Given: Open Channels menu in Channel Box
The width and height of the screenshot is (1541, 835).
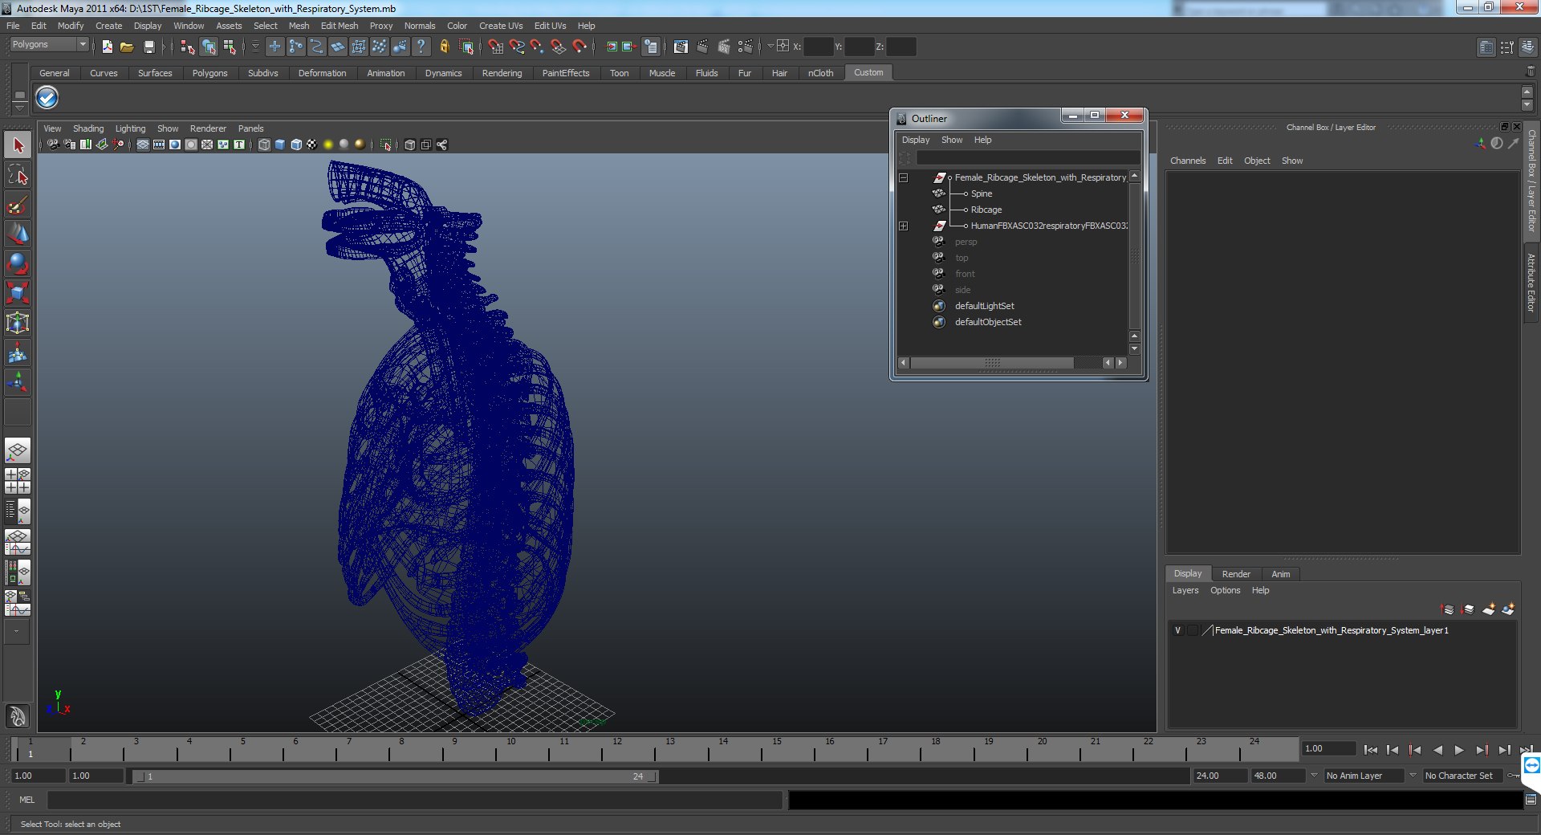Looking at the screenshot, I should pyautogui.click(x=1188, y=161).
